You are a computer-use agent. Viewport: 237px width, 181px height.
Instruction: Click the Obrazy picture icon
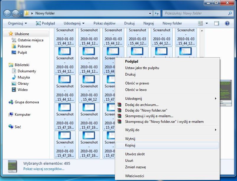point(14,84)
